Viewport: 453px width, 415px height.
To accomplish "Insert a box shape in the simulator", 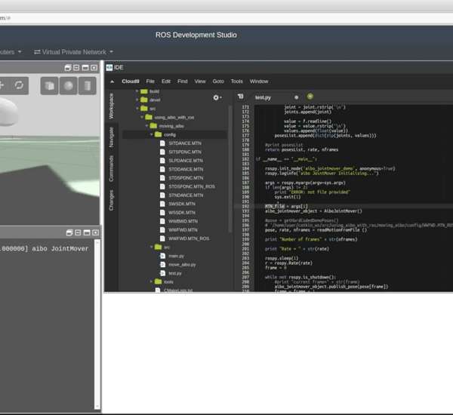I will [x=49, y=85].
